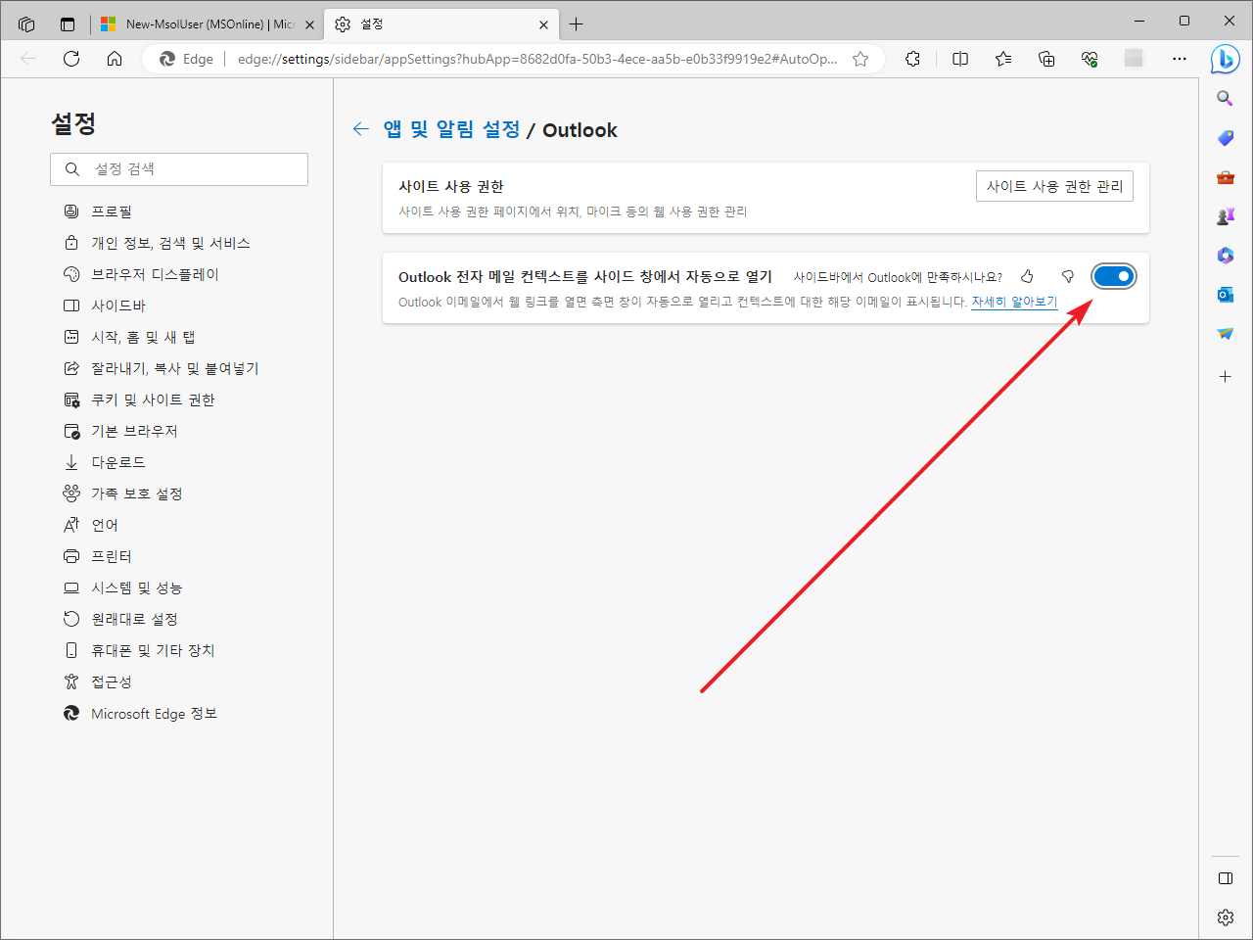Open tab actions menu icon

(68, 24)
